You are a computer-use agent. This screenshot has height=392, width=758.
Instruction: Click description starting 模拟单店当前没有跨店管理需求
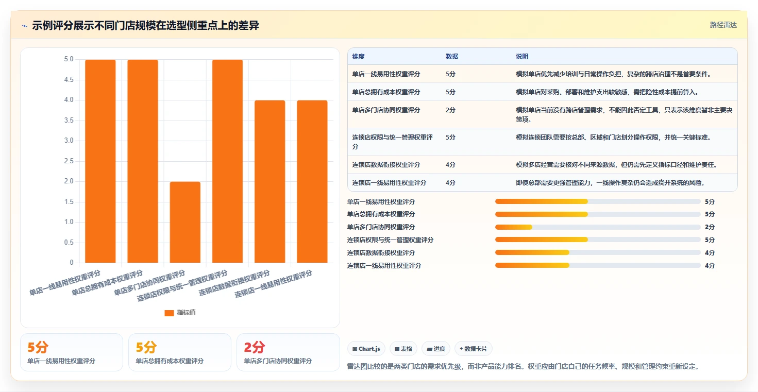pyautogui.click(x=624, y=114)
